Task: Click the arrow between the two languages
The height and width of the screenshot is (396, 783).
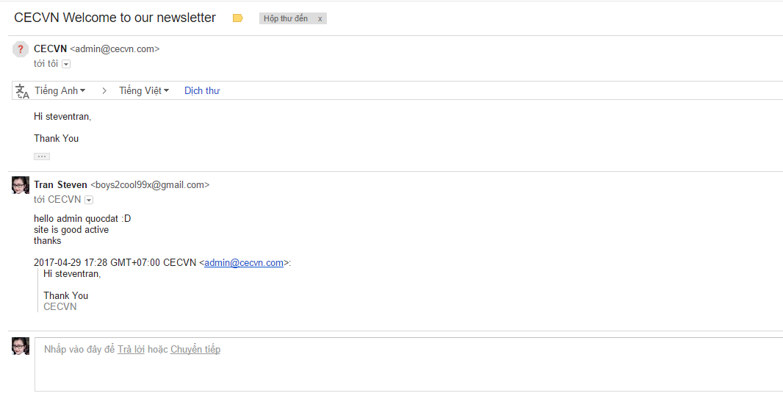Action: 104,91
